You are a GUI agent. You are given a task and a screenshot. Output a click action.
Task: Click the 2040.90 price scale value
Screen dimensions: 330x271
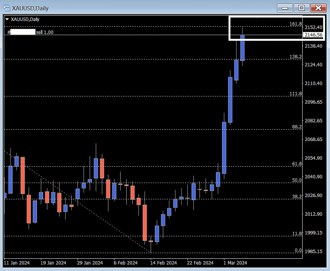click(x=313, y=177)
